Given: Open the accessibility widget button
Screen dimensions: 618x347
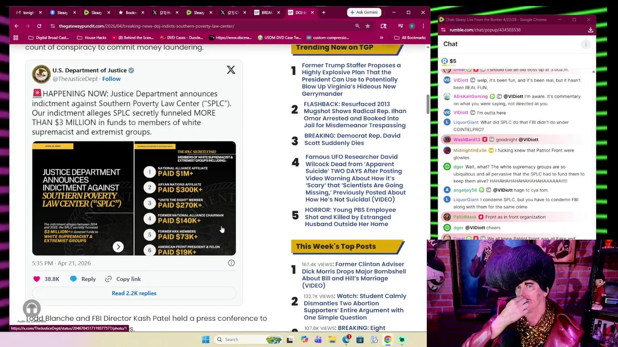Looking at the screenshot, I should tap(32, 308).
